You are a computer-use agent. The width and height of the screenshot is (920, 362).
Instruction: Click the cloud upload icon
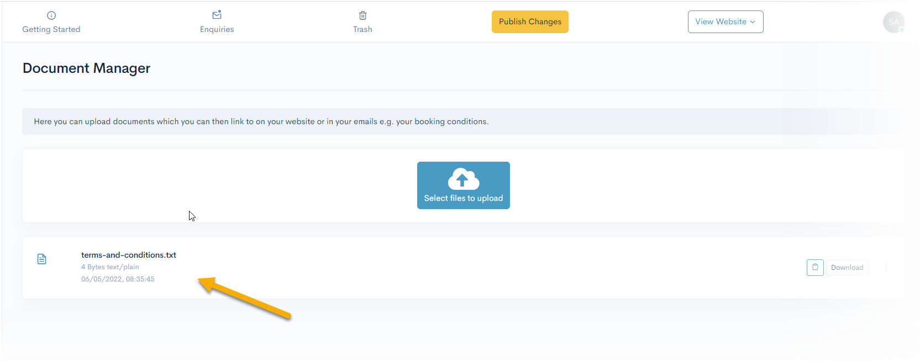pyautogui.click(x=463, y=179)
